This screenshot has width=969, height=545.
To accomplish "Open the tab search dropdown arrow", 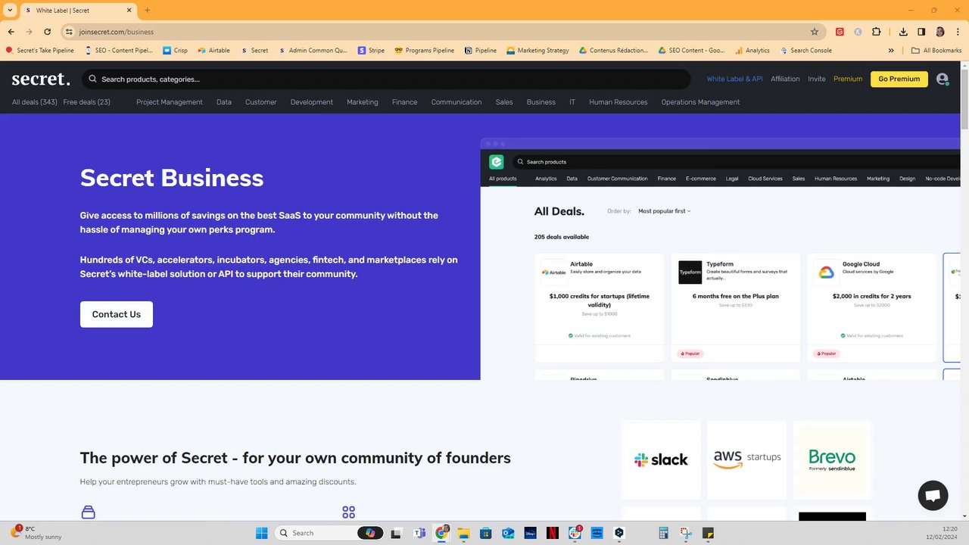I will click(x=10, y=11).
